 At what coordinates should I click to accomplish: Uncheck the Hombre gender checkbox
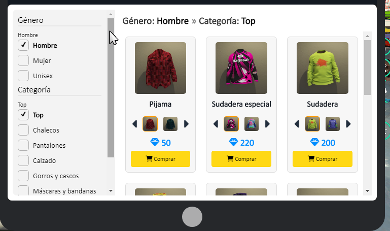[x=23, y=45]
